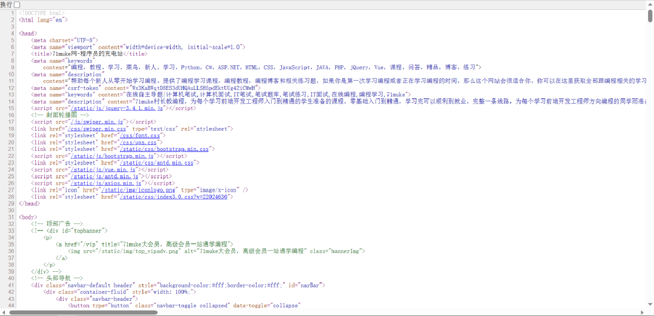Screen dimensions: 654x316
Task: Open the /static/js/antd.min.js link
Action: click(104, 176)
